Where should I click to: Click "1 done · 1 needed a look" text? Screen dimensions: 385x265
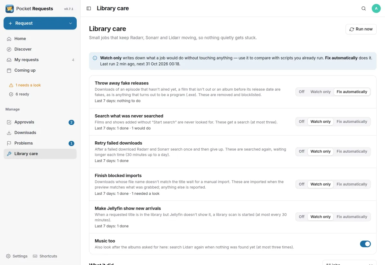click(138, 194)
